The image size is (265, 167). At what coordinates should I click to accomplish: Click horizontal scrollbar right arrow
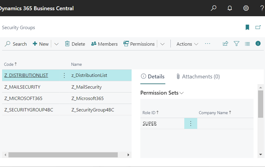[x=129, y=155]
